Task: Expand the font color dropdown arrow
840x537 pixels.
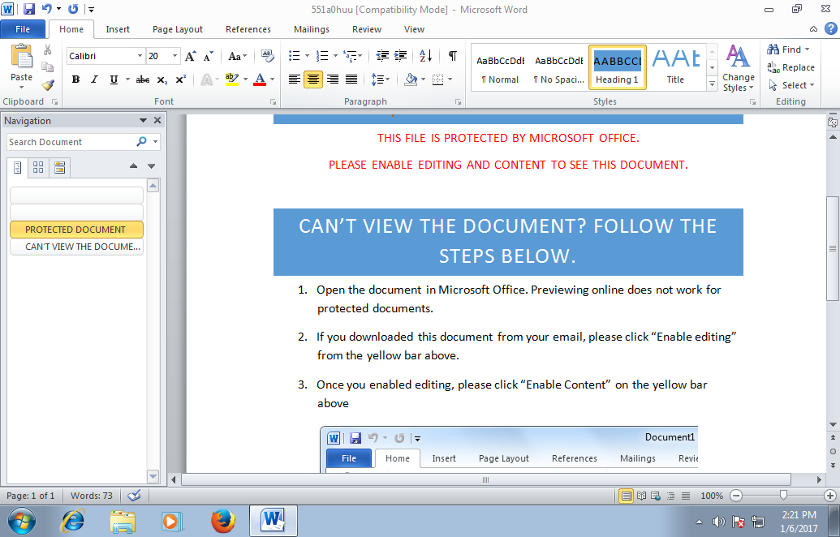Action: pyautogui.click(x=273, y=79)
